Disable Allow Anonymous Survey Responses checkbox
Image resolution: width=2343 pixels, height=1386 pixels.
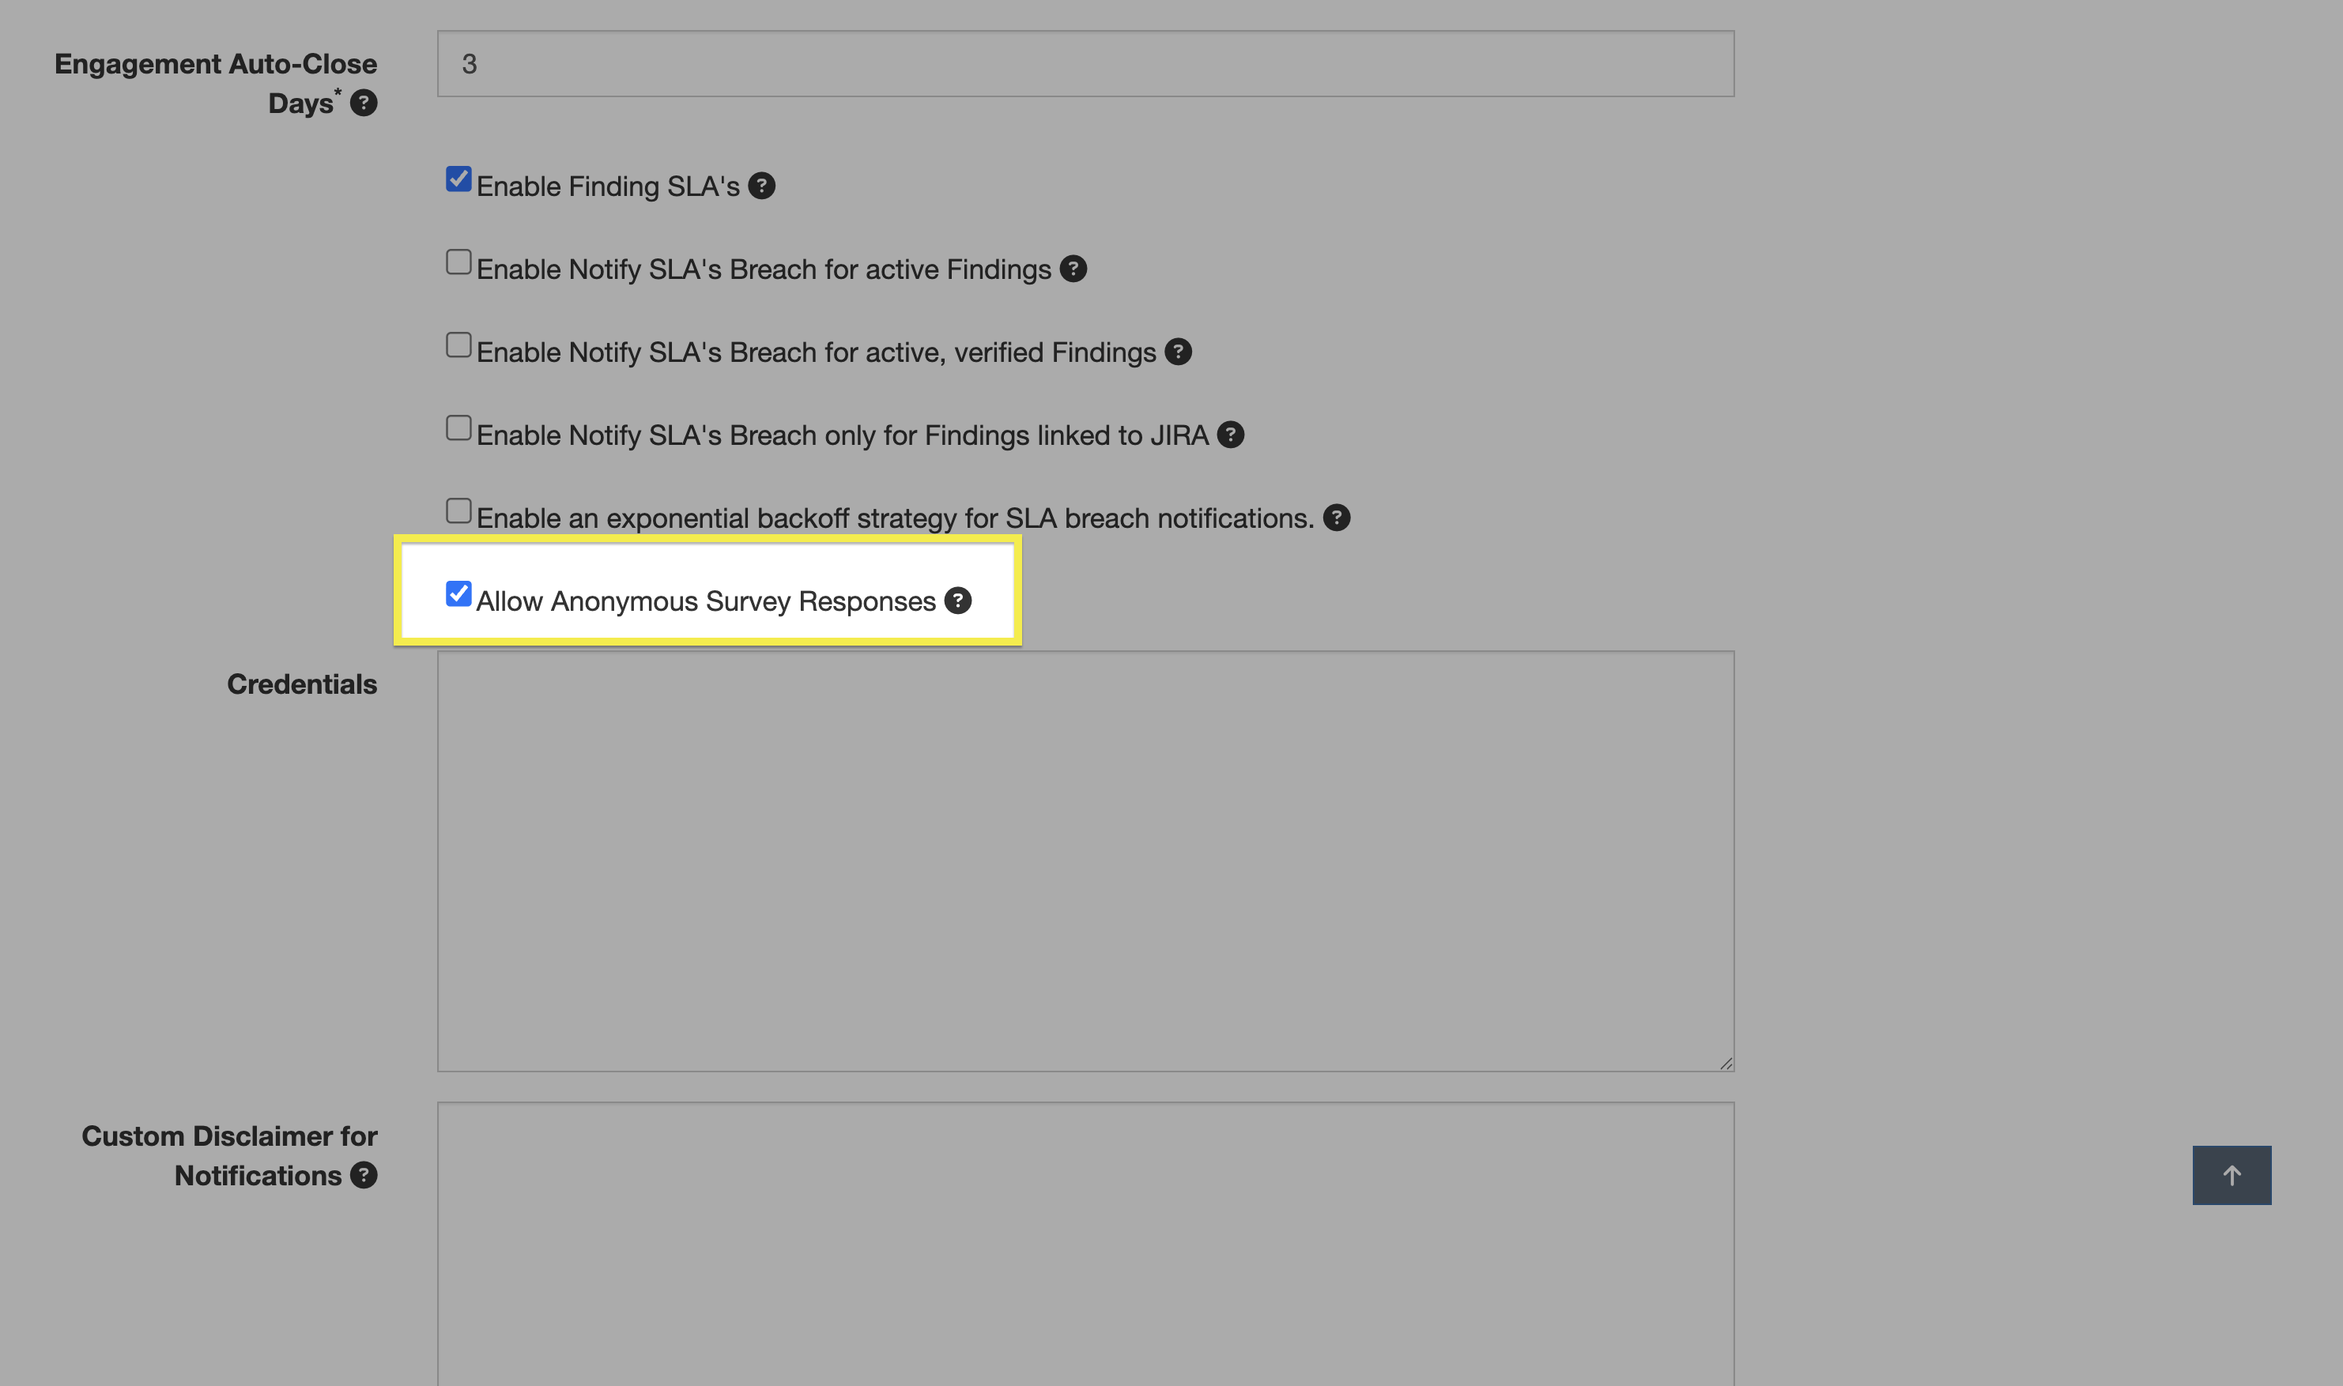tap(458, 594)
